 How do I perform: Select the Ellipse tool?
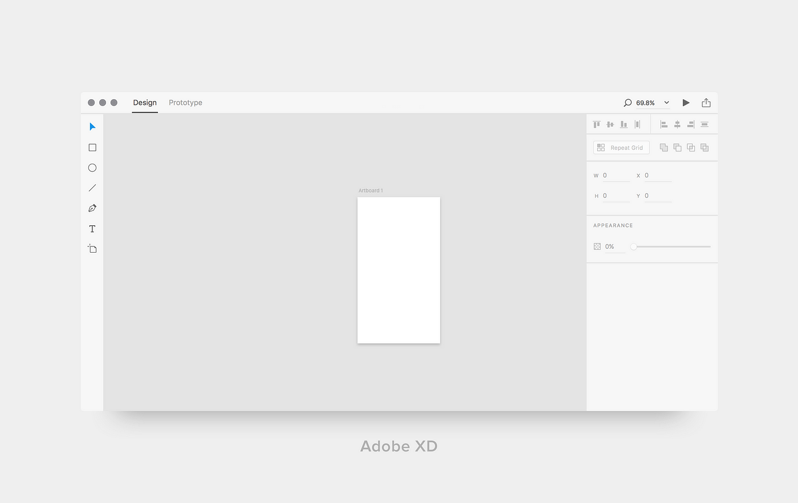click(x=92, y=168)
